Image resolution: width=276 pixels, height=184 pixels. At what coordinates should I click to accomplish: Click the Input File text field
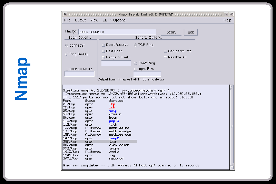click(147, 74)
